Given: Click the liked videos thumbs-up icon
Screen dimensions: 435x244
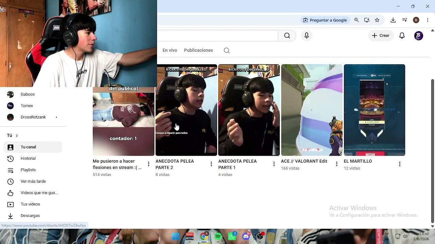Looking at the screenshot, I should point(11,193).
